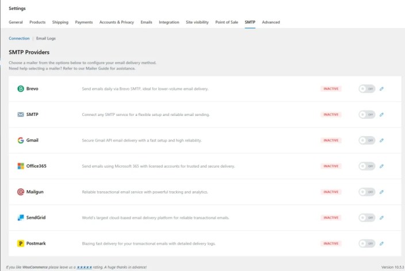Click the SendGrid provider name

coord(36,218)
